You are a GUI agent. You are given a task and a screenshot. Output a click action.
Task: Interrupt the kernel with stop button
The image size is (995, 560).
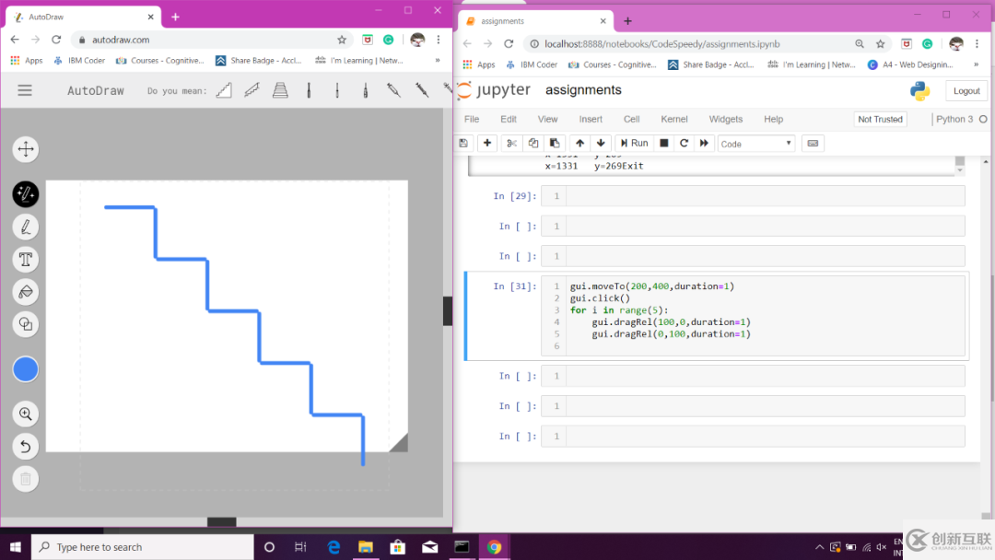[x=663, y=143]
